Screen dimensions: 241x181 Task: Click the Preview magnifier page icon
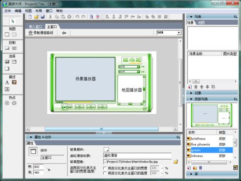(x=91, y=16)
